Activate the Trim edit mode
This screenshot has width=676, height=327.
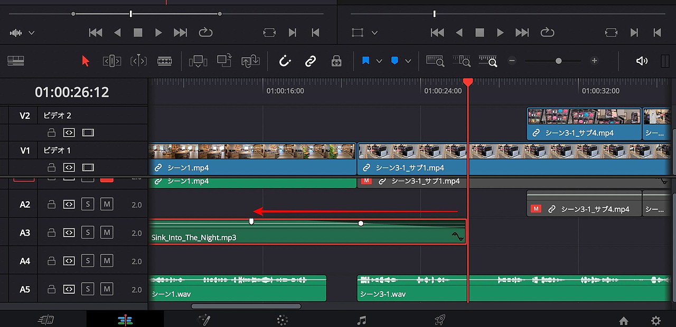(112, 61)
